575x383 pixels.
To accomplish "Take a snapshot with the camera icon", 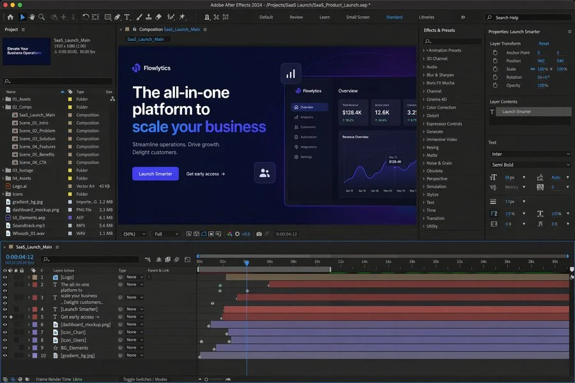I will 259,234.
